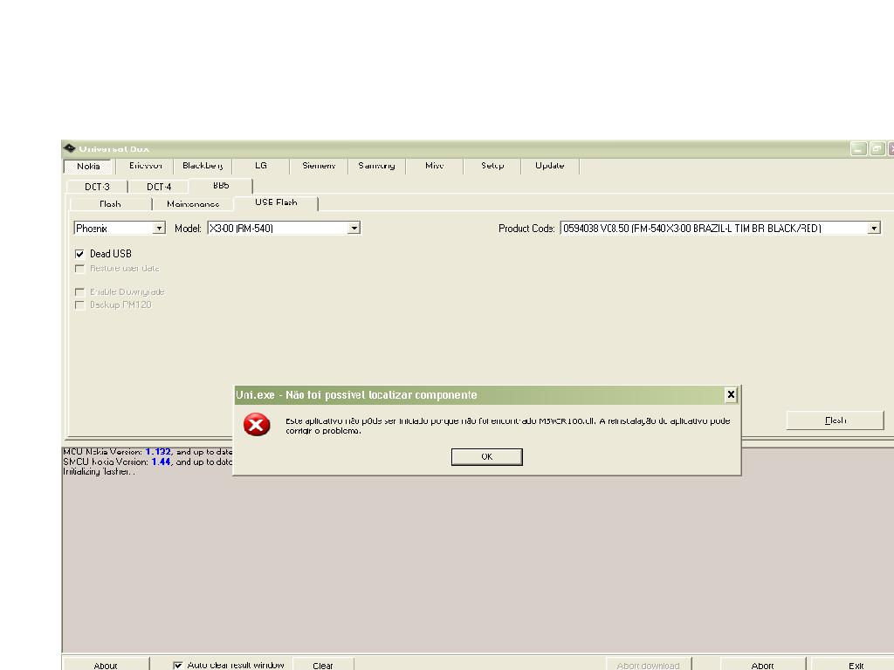Image resolution: width=894 pixels, height=670 pixels.
Task: Select the DCT-4 tab
Action: [x=159, y=187]
